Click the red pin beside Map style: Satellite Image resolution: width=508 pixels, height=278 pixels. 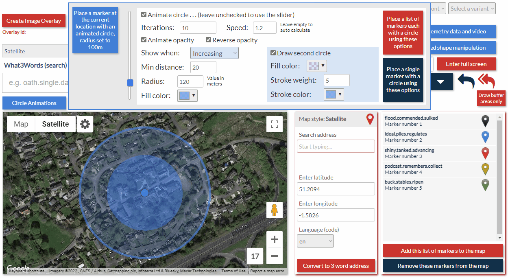[369, 119]
